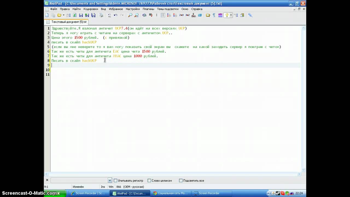Click the text 'Писать в скайп hackUCP' on line 8
This screenshot has width=350, height=197.
click(x=74, y=60)
